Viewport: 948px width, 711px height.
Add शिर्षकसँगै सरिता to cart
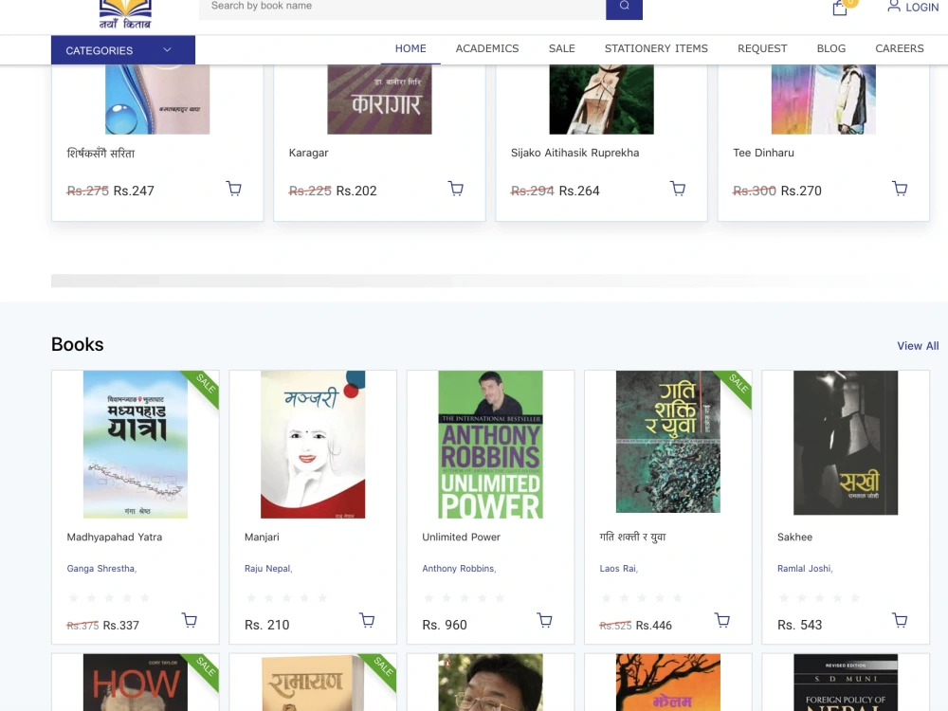[x=233, y=189]
